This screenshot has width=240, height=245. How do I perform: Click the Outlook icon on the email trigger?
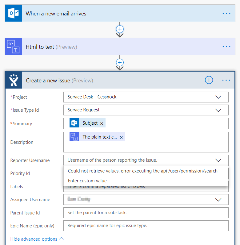point(13,13)
